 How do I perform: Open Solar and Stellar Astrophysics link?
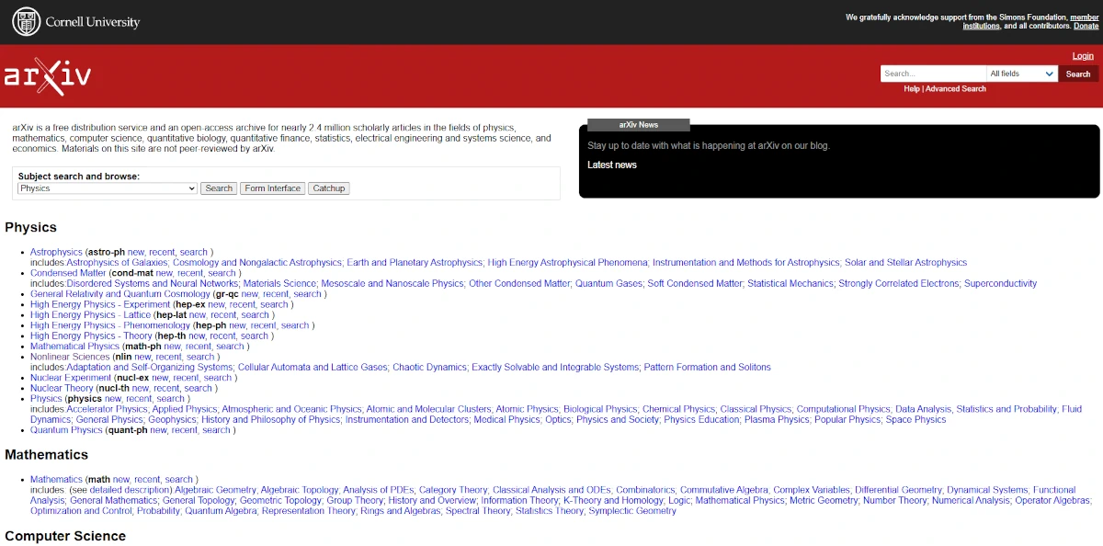pos(905,263)
